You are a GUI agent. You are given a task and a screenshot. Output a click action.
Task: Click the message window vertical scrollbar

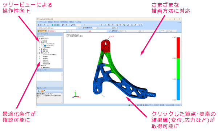62,98
